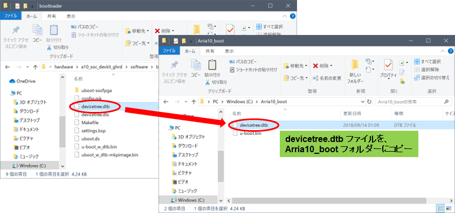
Task: Click Arria10_bootの検索 search box
Action: click(x=413, y=102)
